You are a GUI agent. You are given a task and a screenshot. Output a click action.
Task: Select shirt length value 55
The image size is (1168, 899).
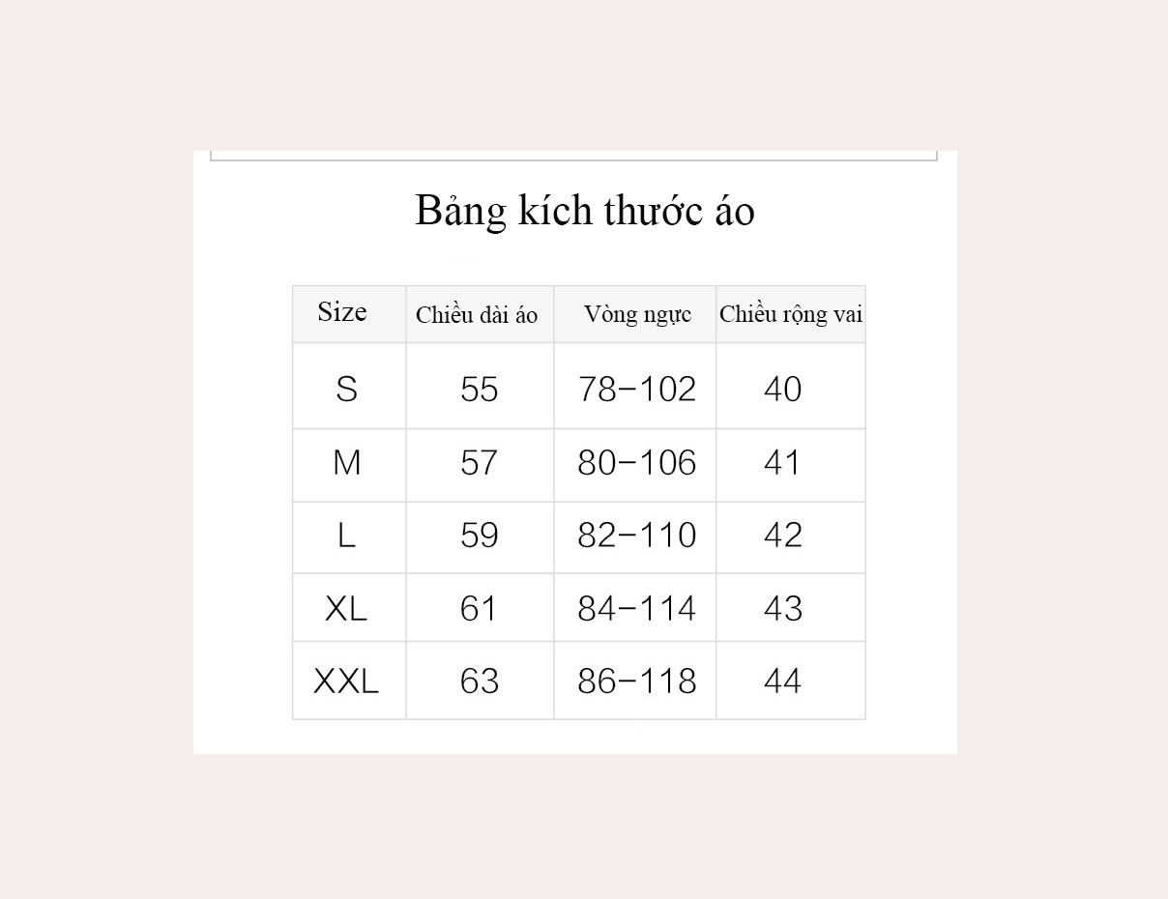(480, 390)
